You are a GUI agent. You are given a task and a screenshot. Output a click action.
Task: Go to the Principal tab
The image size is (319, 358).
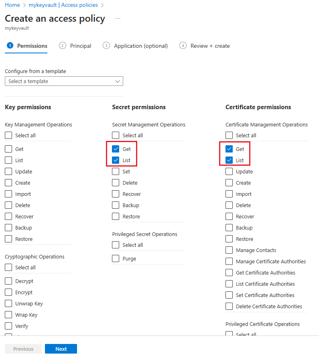coord(80,46)
